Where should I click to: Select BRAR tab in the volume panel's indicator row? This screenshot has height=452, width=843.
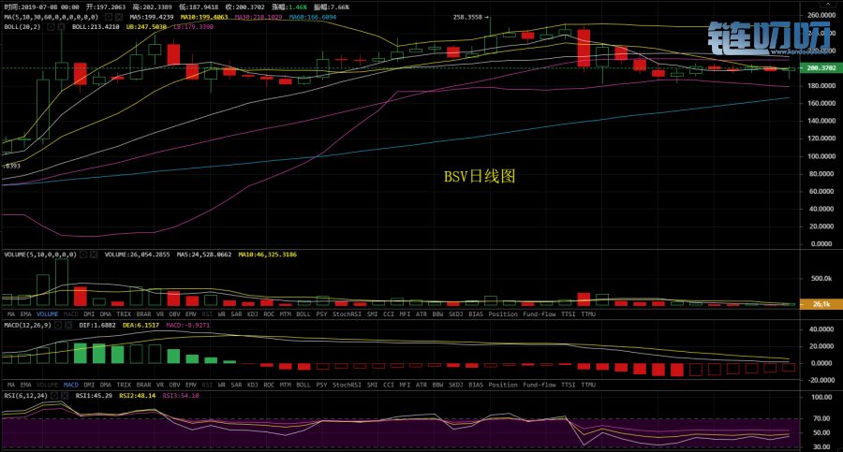point(143,314)
